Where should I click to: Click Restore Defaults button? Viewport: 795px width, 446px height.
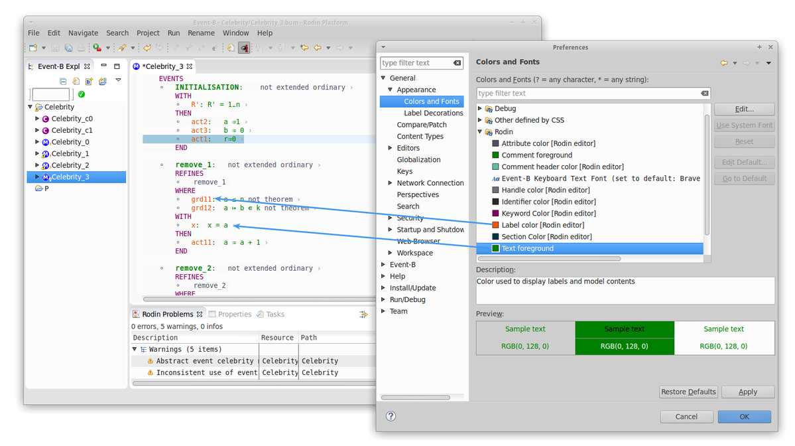[688, 392]
